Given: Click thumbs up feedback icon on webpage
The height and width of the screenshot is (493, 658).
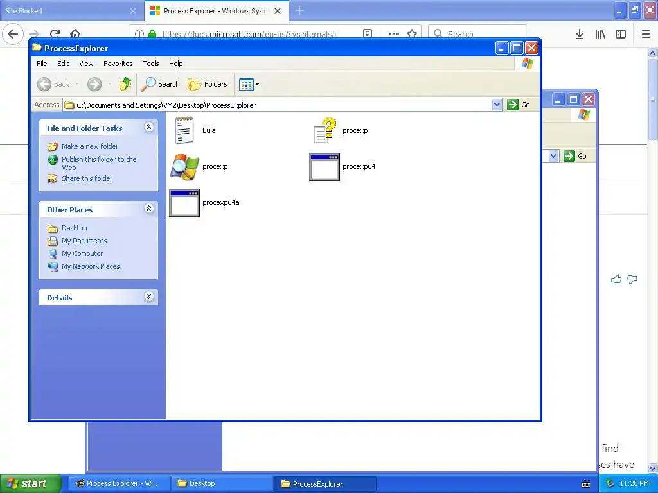Looking at the screenshot, I should click(616, 279).
